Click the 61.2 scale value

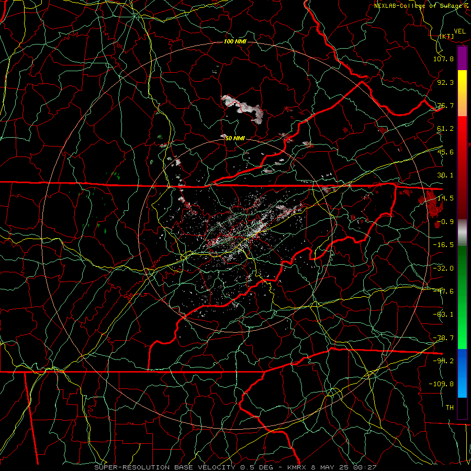point(445,129)
